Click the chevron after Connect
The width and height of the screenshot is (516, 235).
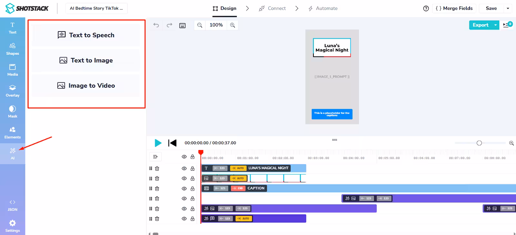tap(297, 8)
